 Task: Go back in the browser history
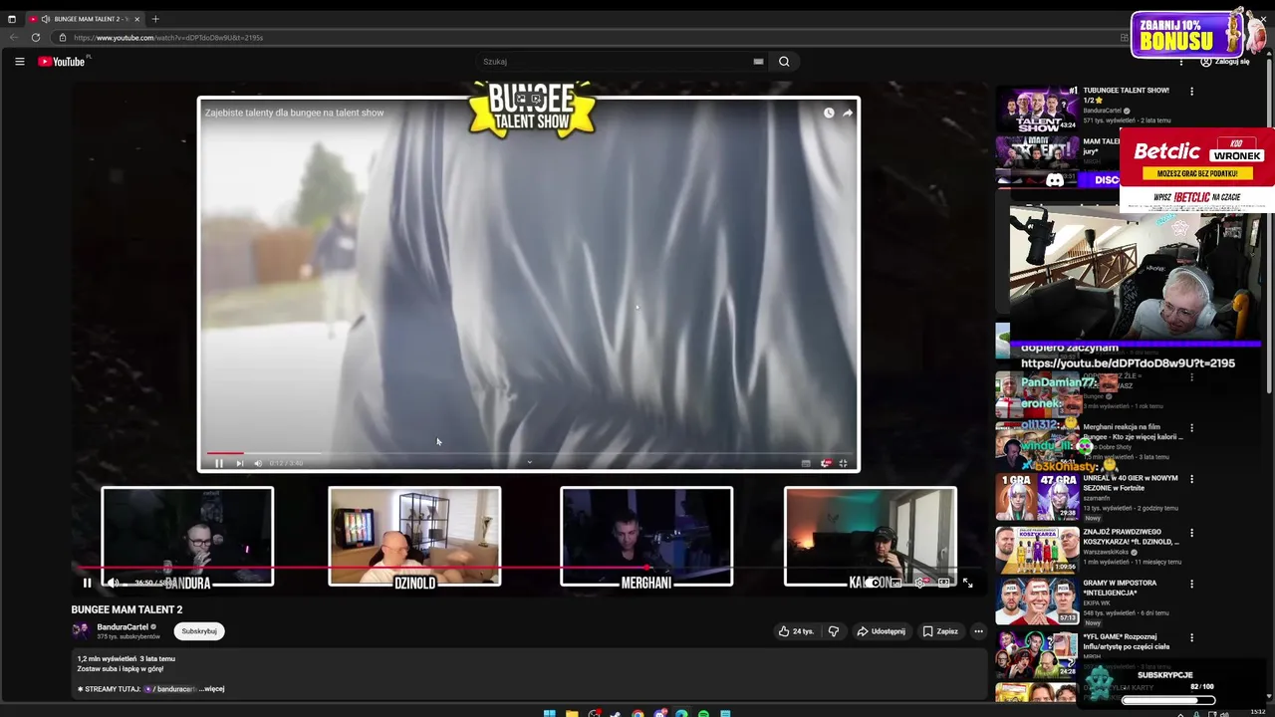tap(14, 38)
